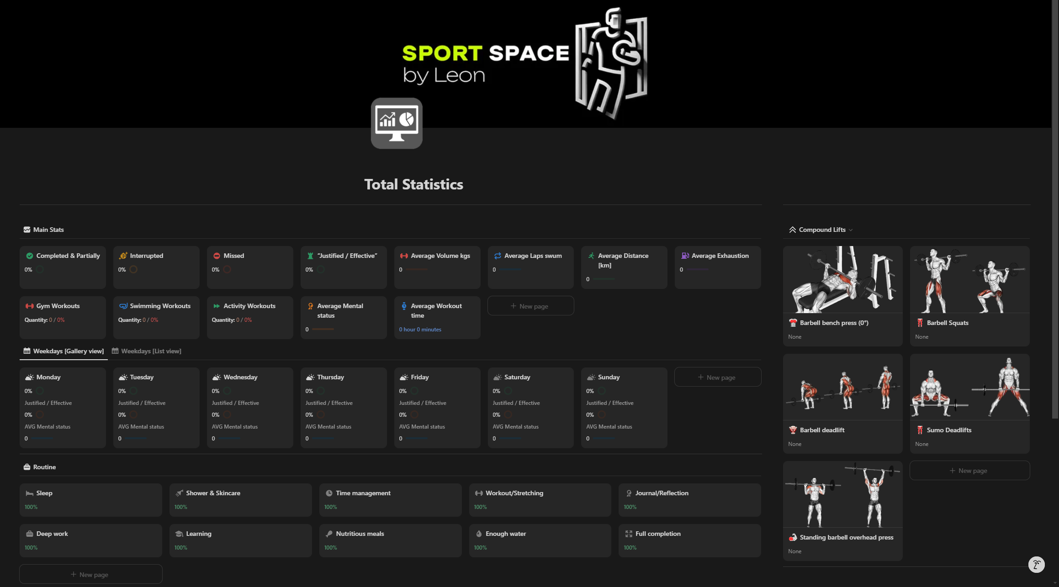Click the statistics monitor page icon

click(x=397, y=123)
